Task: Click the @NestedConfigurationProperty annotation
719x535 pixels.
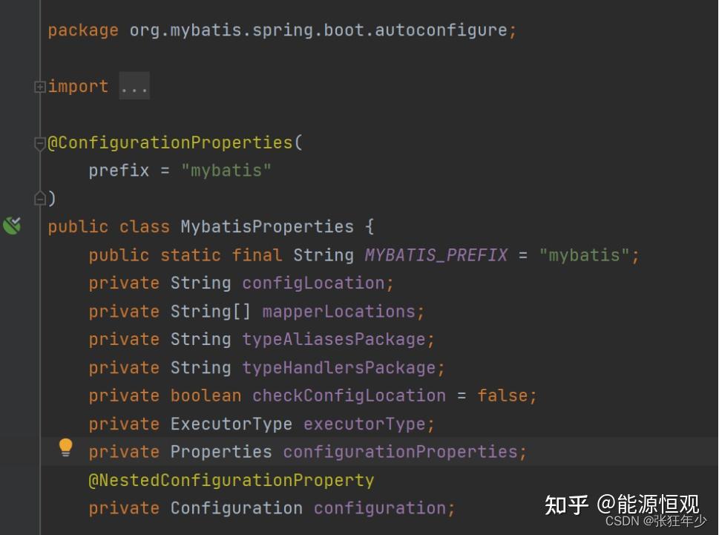Action: coord(231,479)
